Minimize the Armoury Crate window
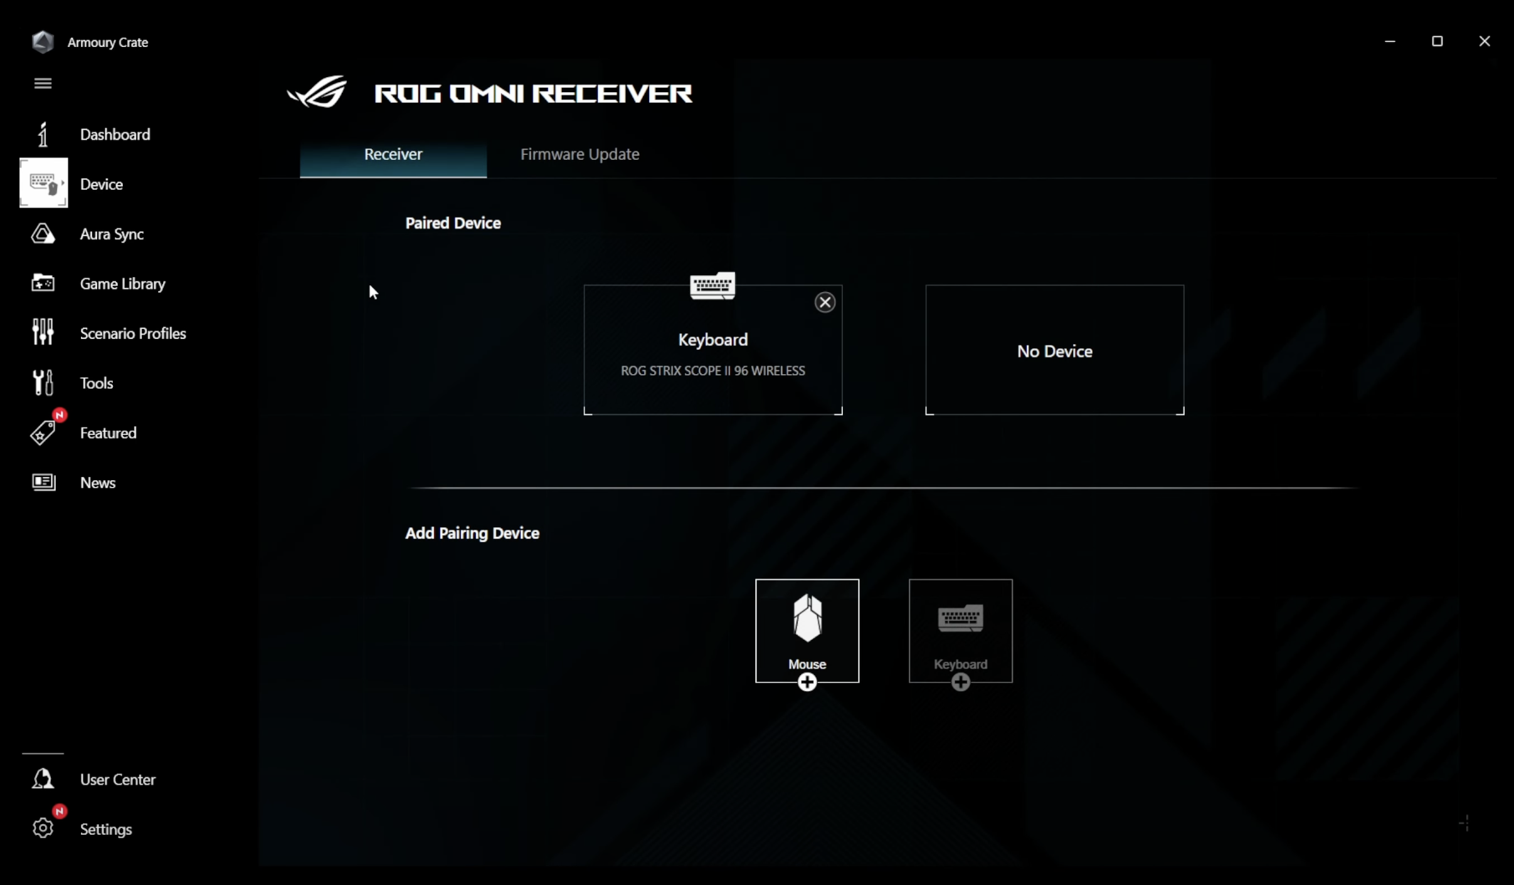 pyautogui.click(x=1390, y=41)
